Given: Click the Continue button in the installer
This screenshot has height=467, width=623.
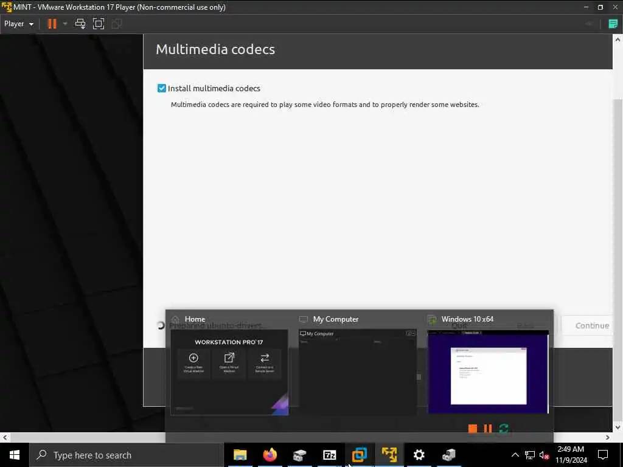Looking at the screenshot, I should point(591,325).
